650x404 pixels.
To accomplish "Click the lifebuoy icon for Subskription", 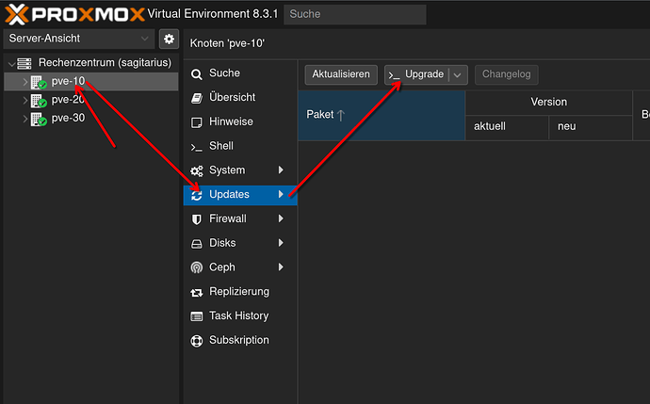I will [x=197, y=341].
